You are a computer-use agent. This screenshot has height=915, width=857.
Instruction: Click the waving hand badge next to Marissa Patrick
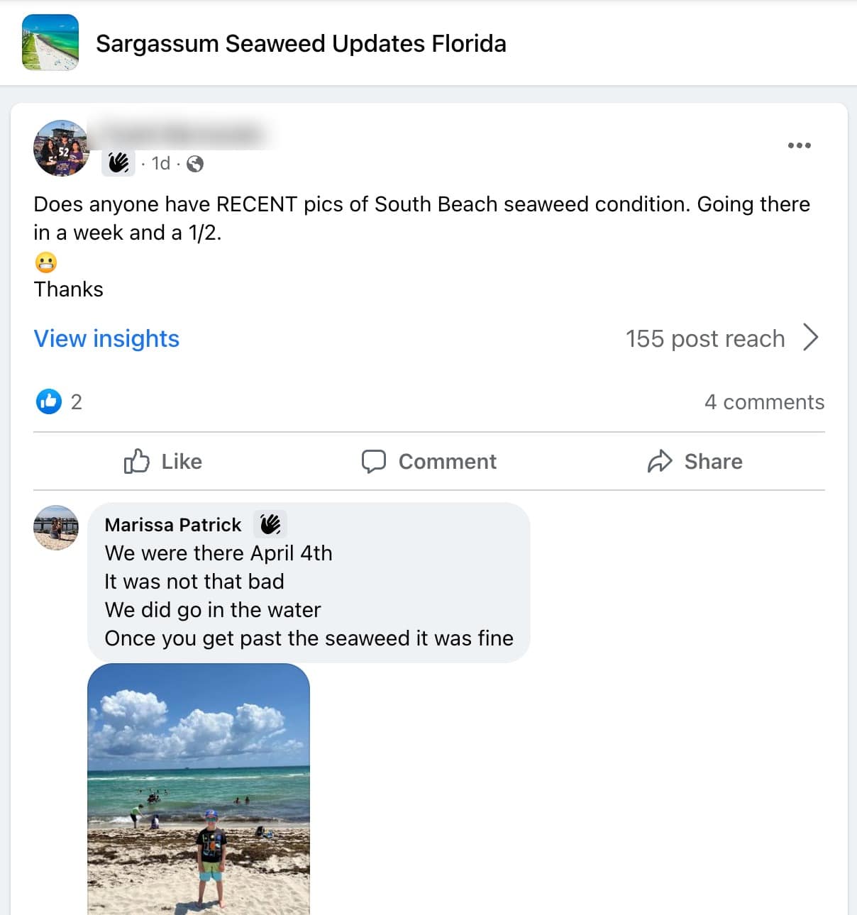pyautogui.click(x=270, y=524)
